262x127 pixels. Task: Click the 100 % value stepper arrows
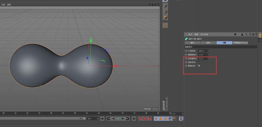(x=208, y=51)
